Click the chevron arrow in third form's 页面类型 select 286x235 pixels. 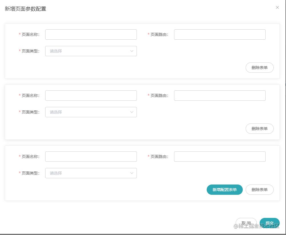pyautogui.click(x=132, y=173)
